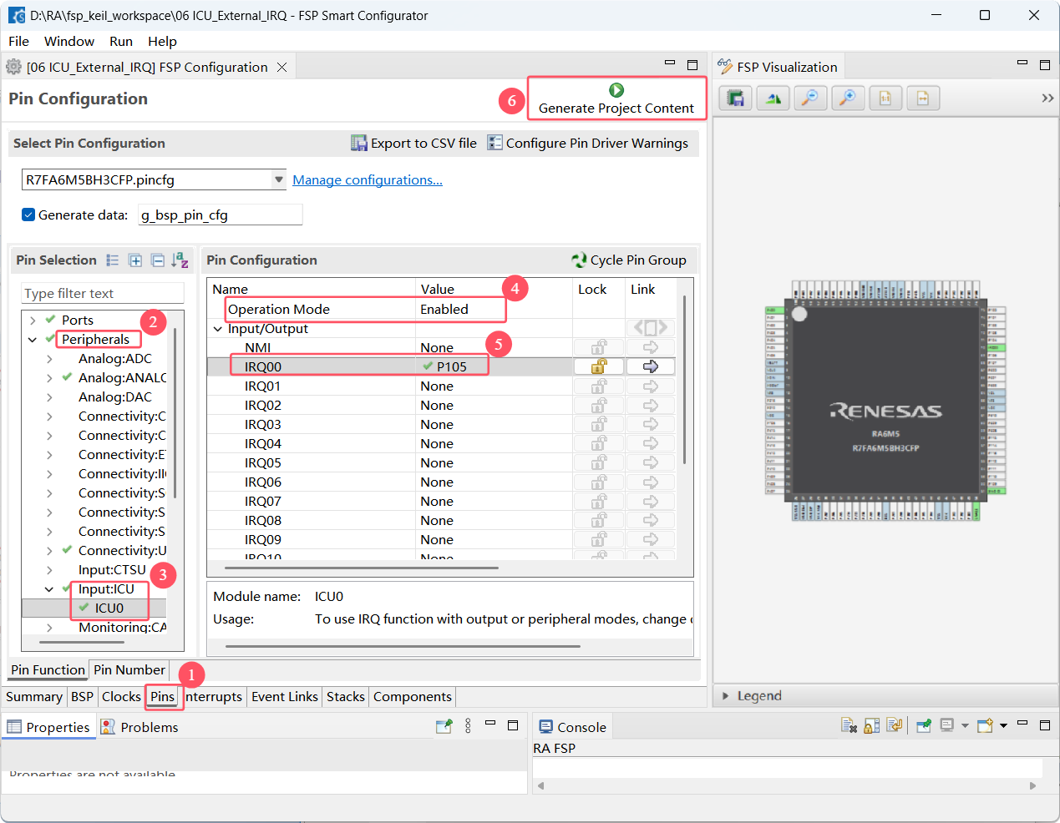Expand Analog:ADC node
Viewport: 1060px width, 823px height.
[x=49, y=359]
